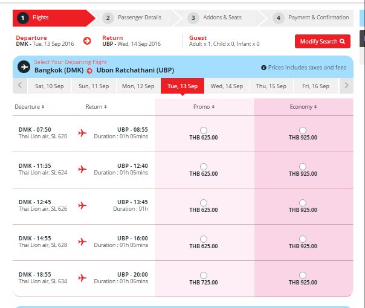
Task: Click UBP - 20:00 arrival time
Action: click(x=132, y=275)
